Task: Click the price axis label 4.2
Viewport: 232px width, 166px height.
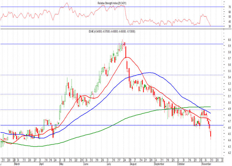Action: point(229,153)
